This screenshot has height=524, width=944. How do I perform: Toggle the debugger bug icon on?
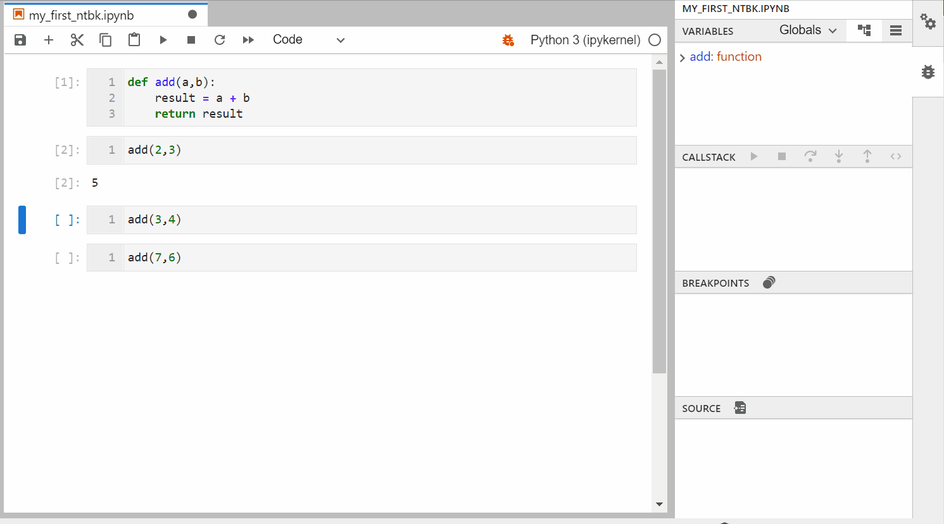(508, 39)
